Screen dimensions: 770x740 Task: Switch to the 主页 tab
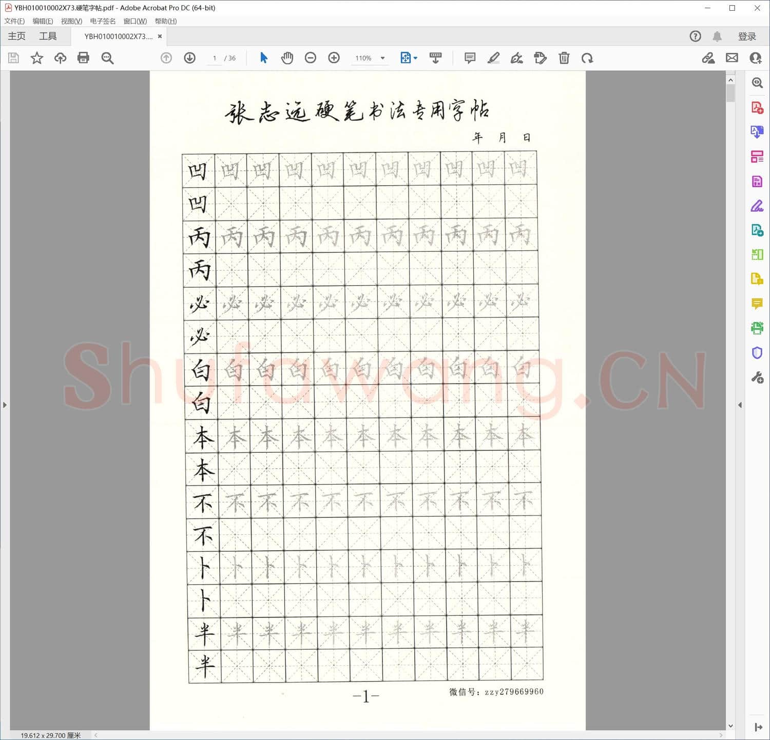click(x=16, y=36)
